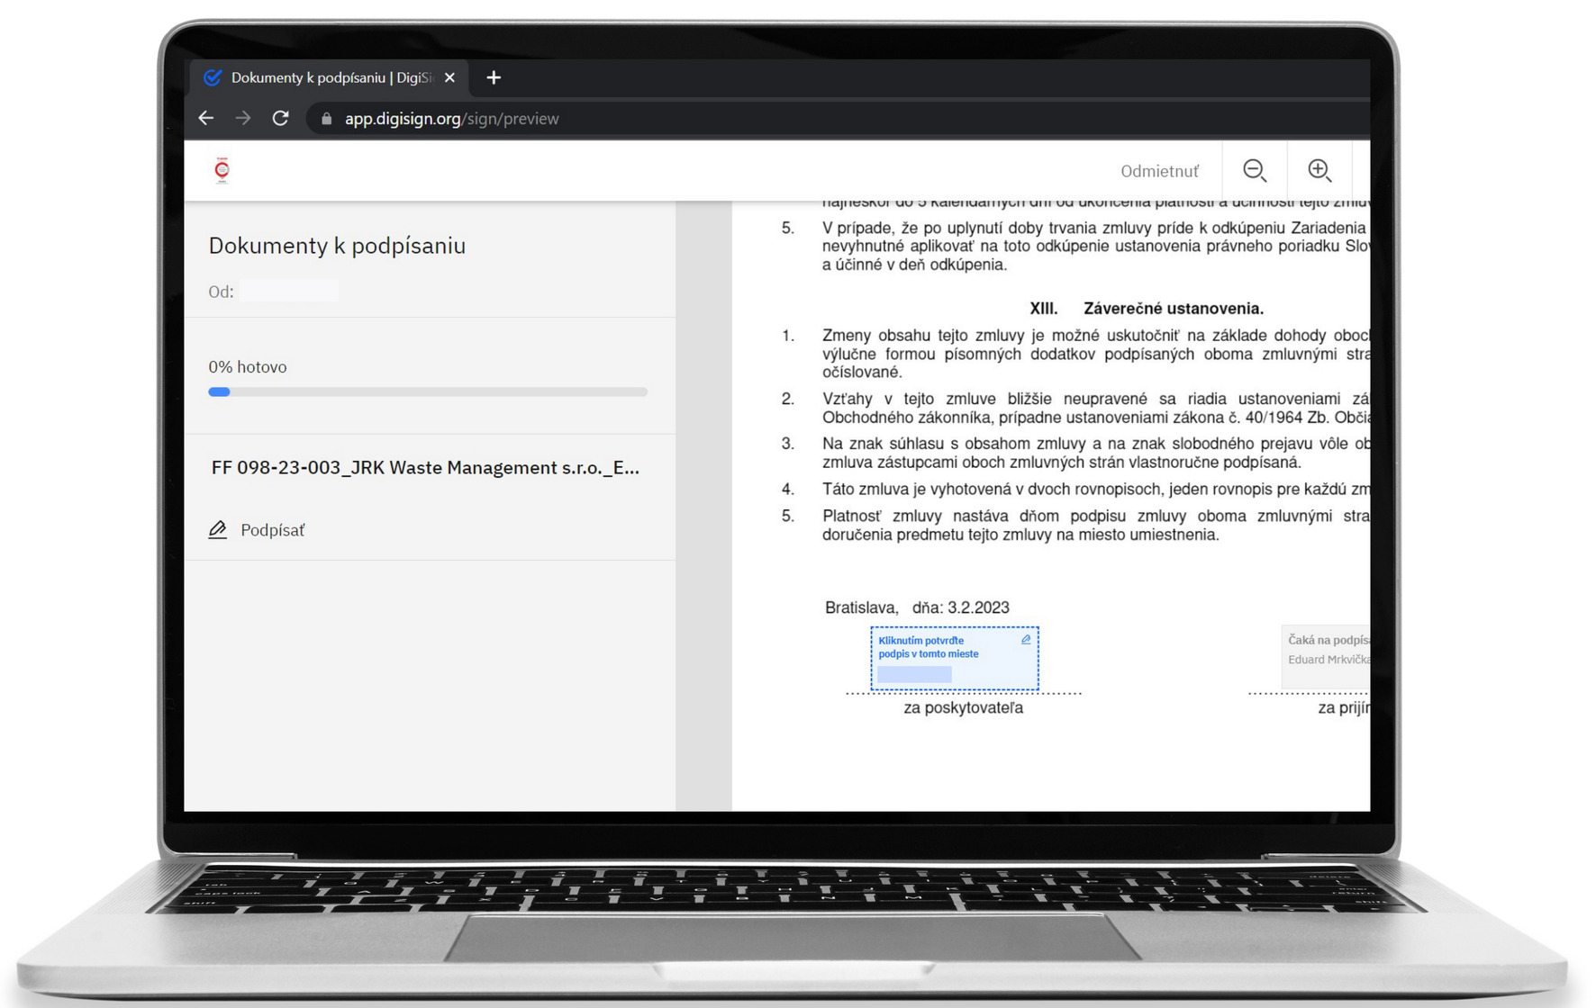Screen dimensions: 1596x1008
Task: Click the padlock site info icon
Action: tap(326, 119)
